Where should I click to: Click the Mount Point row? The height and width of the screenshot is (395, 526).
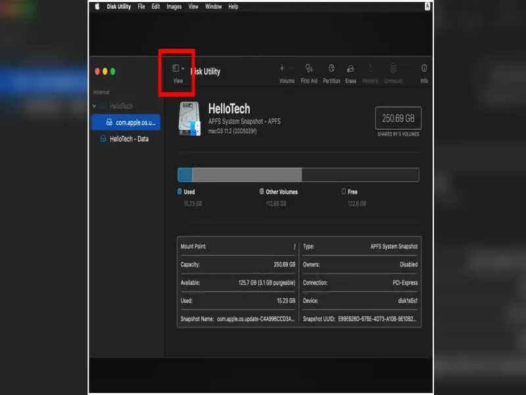point(238,246)
